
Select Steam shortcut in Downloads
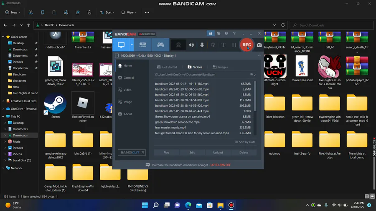point(56,106)
